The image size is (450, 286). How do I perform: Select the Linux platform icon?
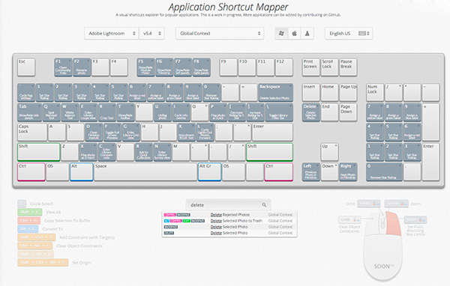coord(307,34)
